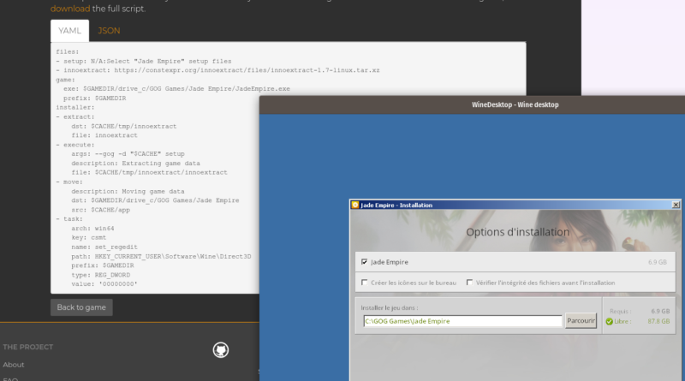This screenshot has height=381, width=685.
Task: Click the green free-space check icon
Action: click(x=609, y=322)
